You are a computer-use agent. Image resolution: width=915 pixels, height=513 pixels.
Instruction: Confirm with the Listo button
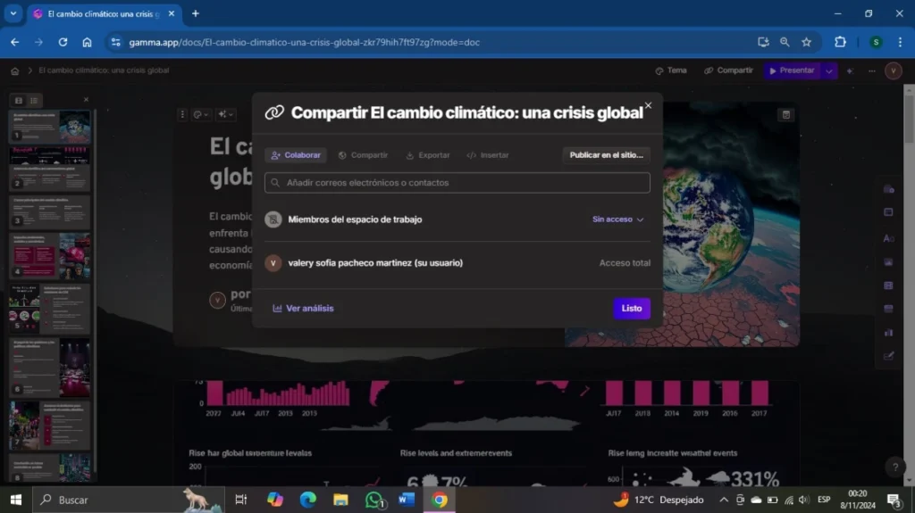click(632, 309)
